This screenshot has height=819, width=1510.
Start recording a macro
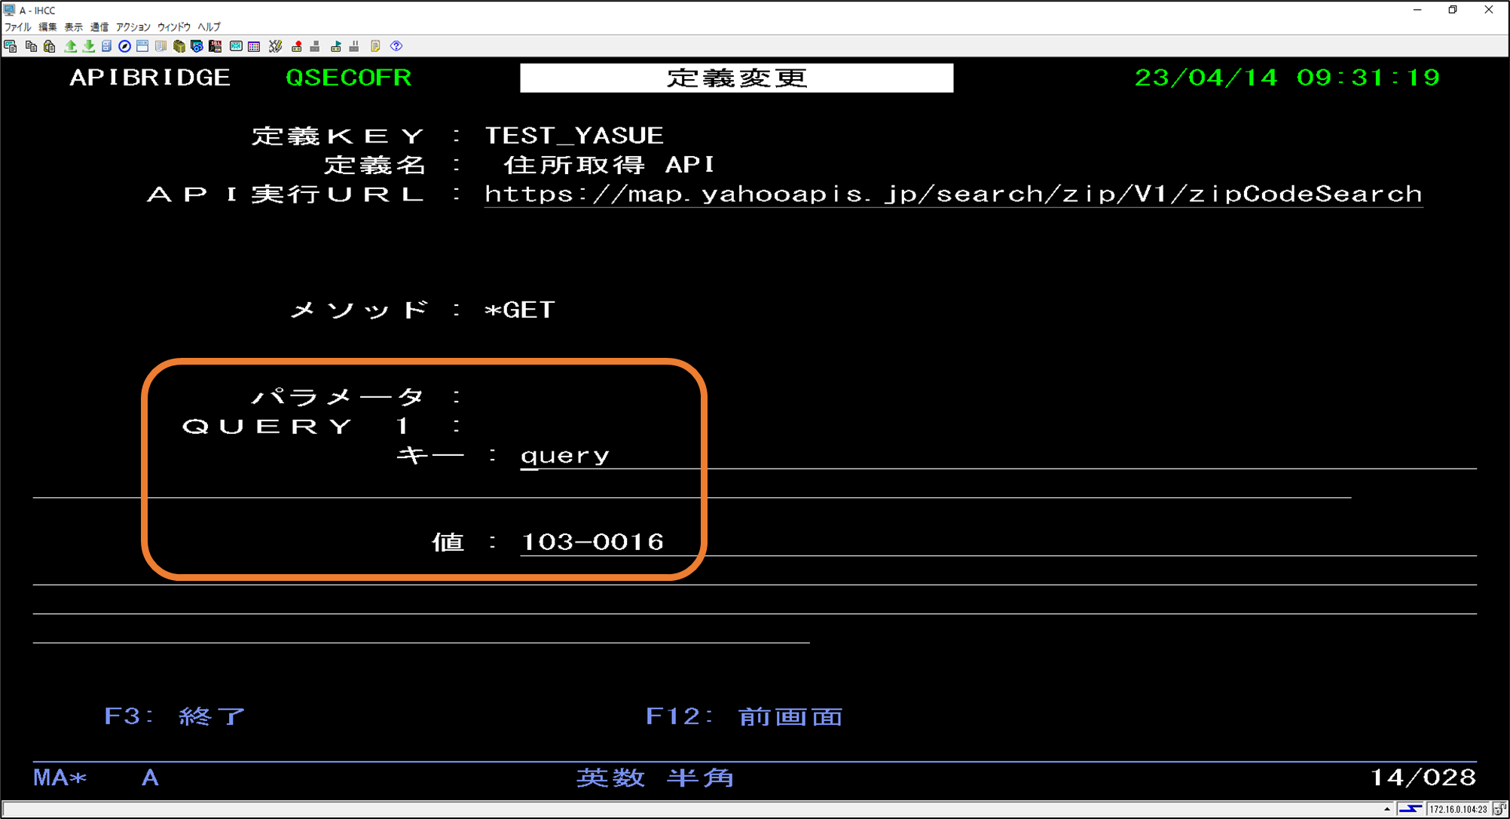coord(296,47)
